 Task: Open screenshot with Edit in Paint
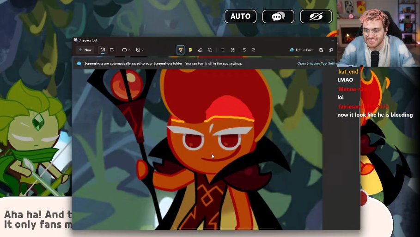(x=302, y=50)
